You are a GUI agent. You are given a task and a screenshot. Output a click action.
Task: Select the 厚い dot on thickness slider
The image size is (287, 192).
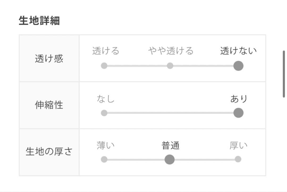[x=238, y=159]
